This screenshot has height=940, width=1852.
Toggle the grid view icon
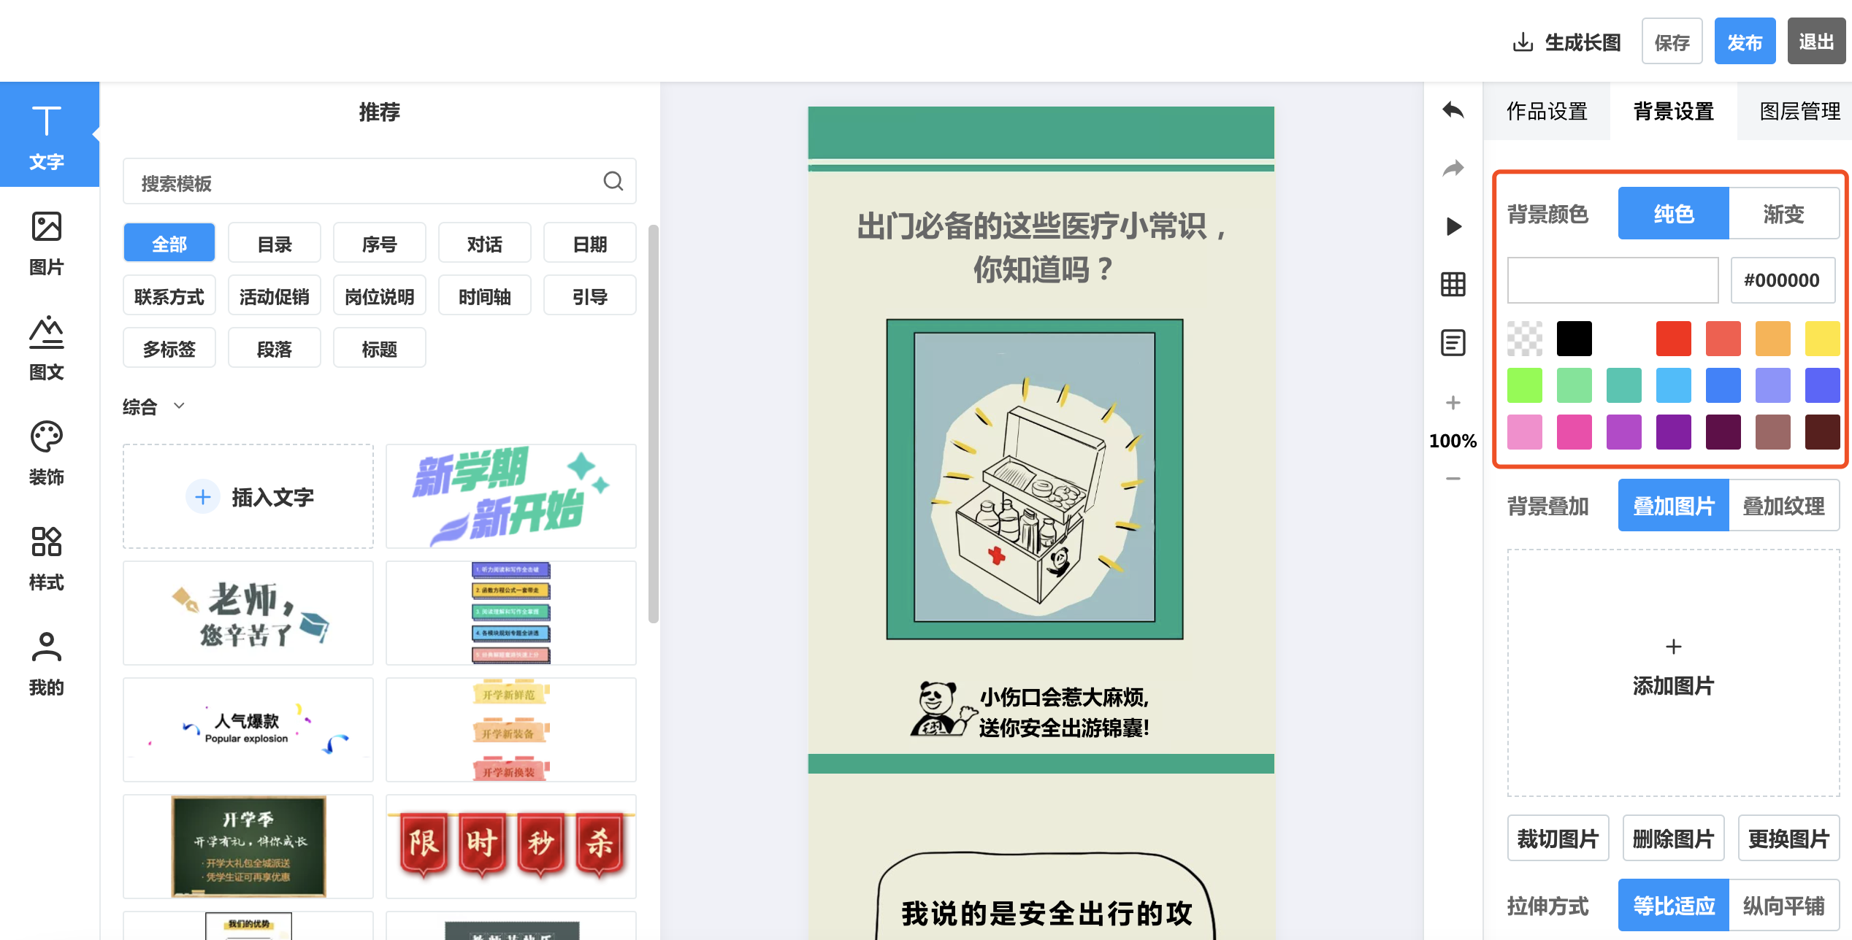pyautogui.click(x=1453, y=284)
